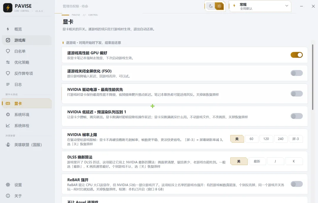Open the 概览 page
318x203 pixels.
click(26, 29)
